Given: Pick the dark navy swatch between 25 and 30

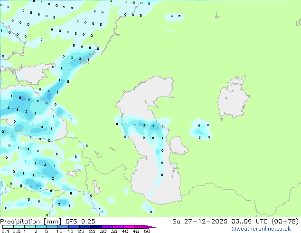Looking at the screenshot, I should click(95, 227).
